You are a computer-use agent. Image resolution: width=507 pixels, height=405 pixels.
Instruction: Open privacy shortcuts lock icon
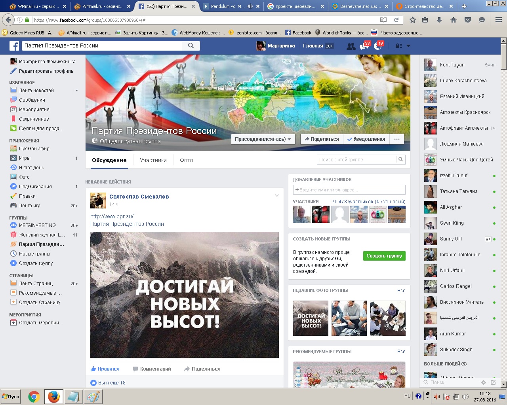pyautogui.click(x=399, y=46)
